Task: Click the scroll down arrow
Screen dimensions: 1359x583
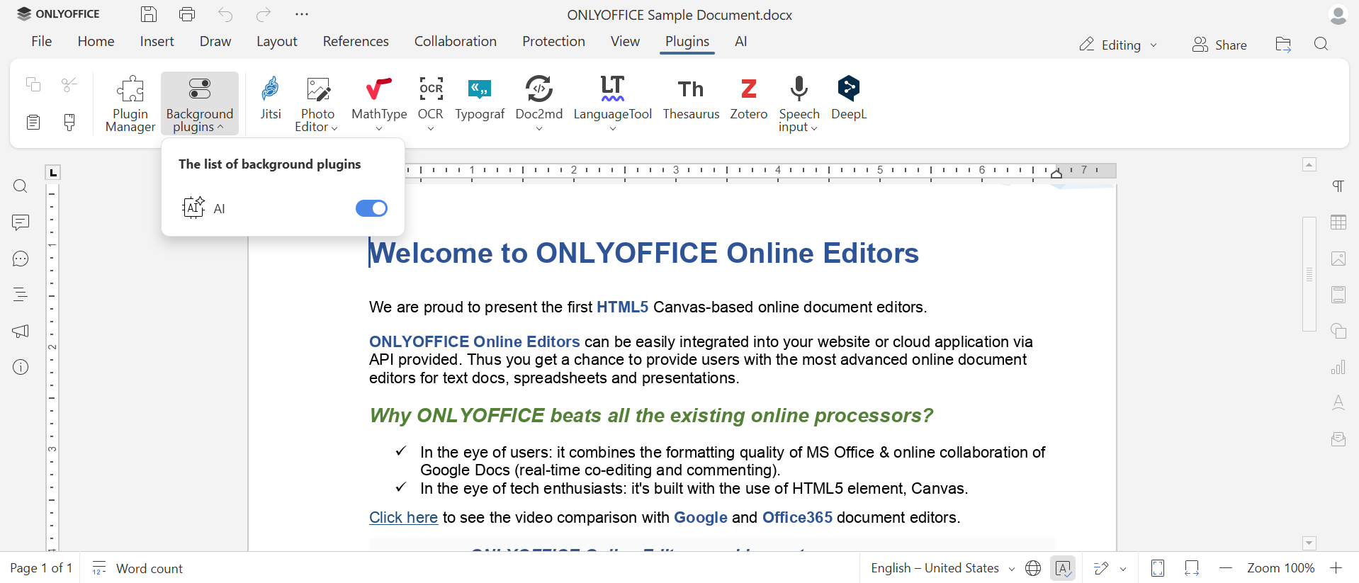Action: pos(1309,543)
